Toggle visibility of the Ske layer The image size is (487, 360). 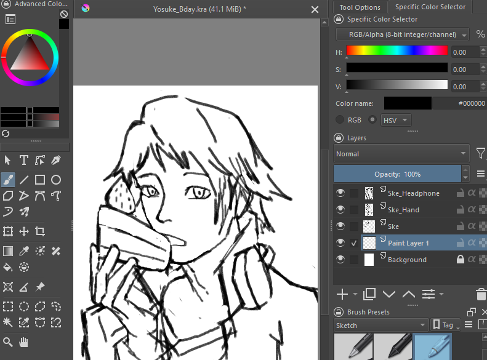(x=340, y=226)
